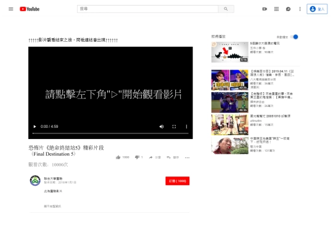Focus the search input field

(147, 9)
